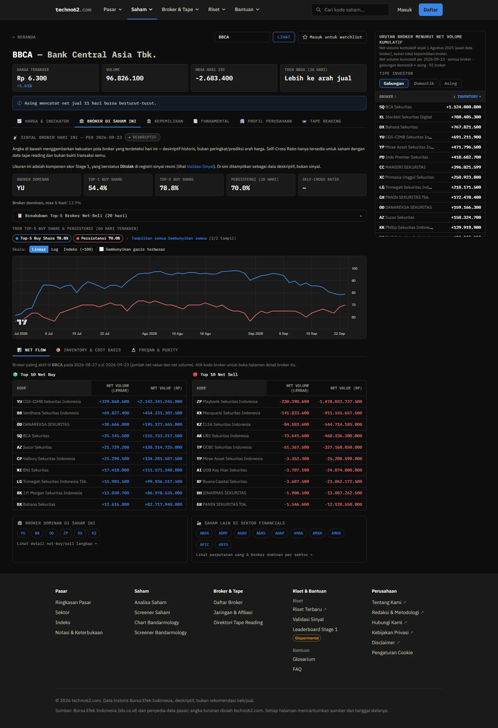The height and width of the screenshot is (728, 498).
Task: Open the Broker & Tape dropdown menu
Action: tap(180, 10)
